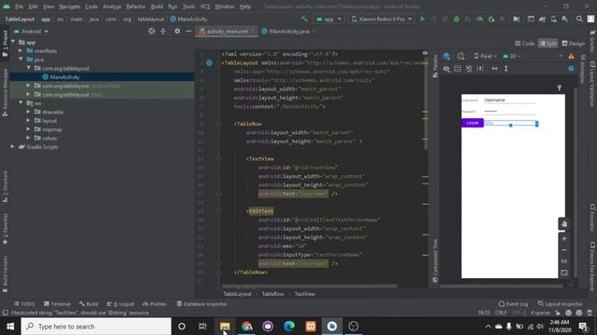Open the Build menu
The width and height of the screenshot is (597, 335).
pos(157,7)
